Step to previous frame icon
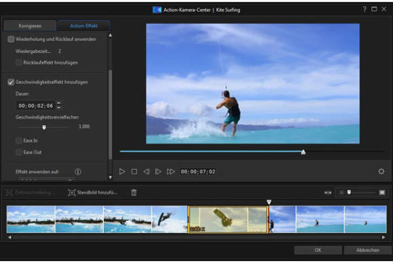This screenshot has height=263, width=393. pos(146,171)
